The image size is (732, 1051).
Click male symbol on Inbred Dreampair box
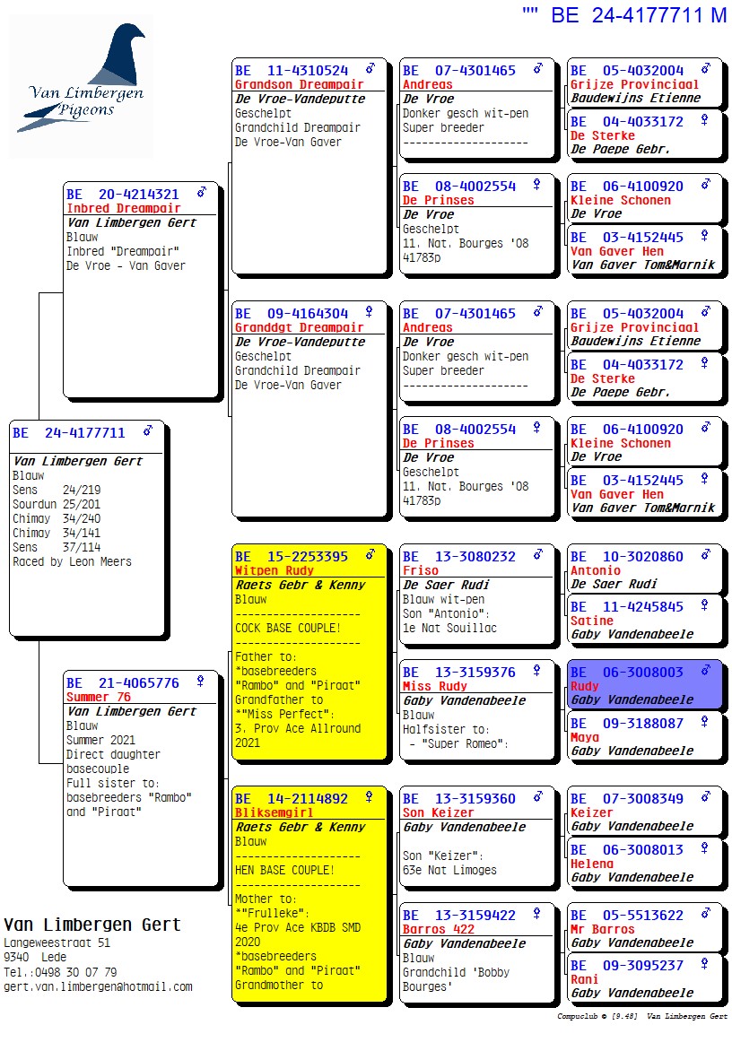click(x=202, y=193)
